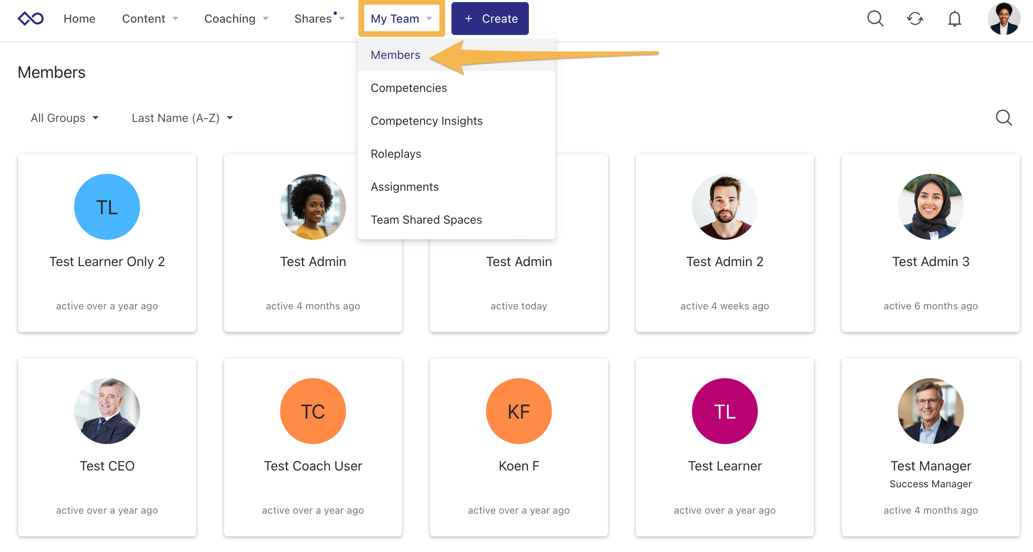Select Roleplays in the dropdown menu

(x=396, y=154)
